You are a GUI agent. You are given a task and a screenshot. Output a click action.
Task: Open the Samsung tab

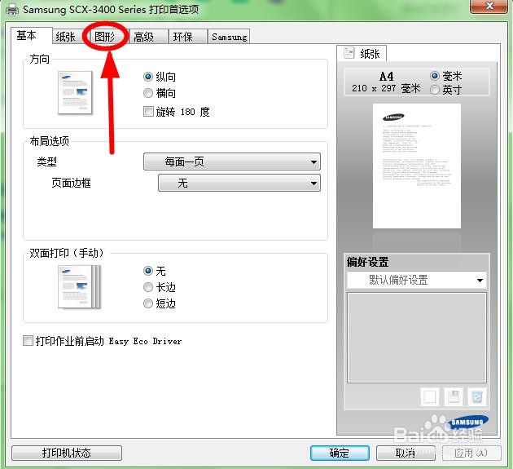tap(229, 37)
